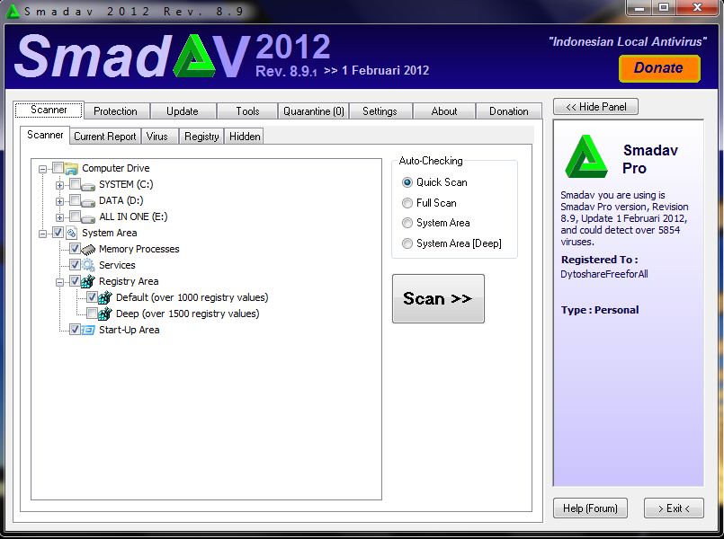724x539 pixels.
Task: Uncheck the Services checkbox
Action: tap(75, 265)
